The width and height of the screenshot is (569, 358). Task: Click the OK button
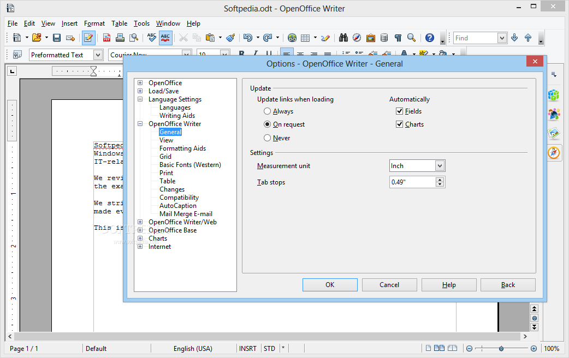330,285
